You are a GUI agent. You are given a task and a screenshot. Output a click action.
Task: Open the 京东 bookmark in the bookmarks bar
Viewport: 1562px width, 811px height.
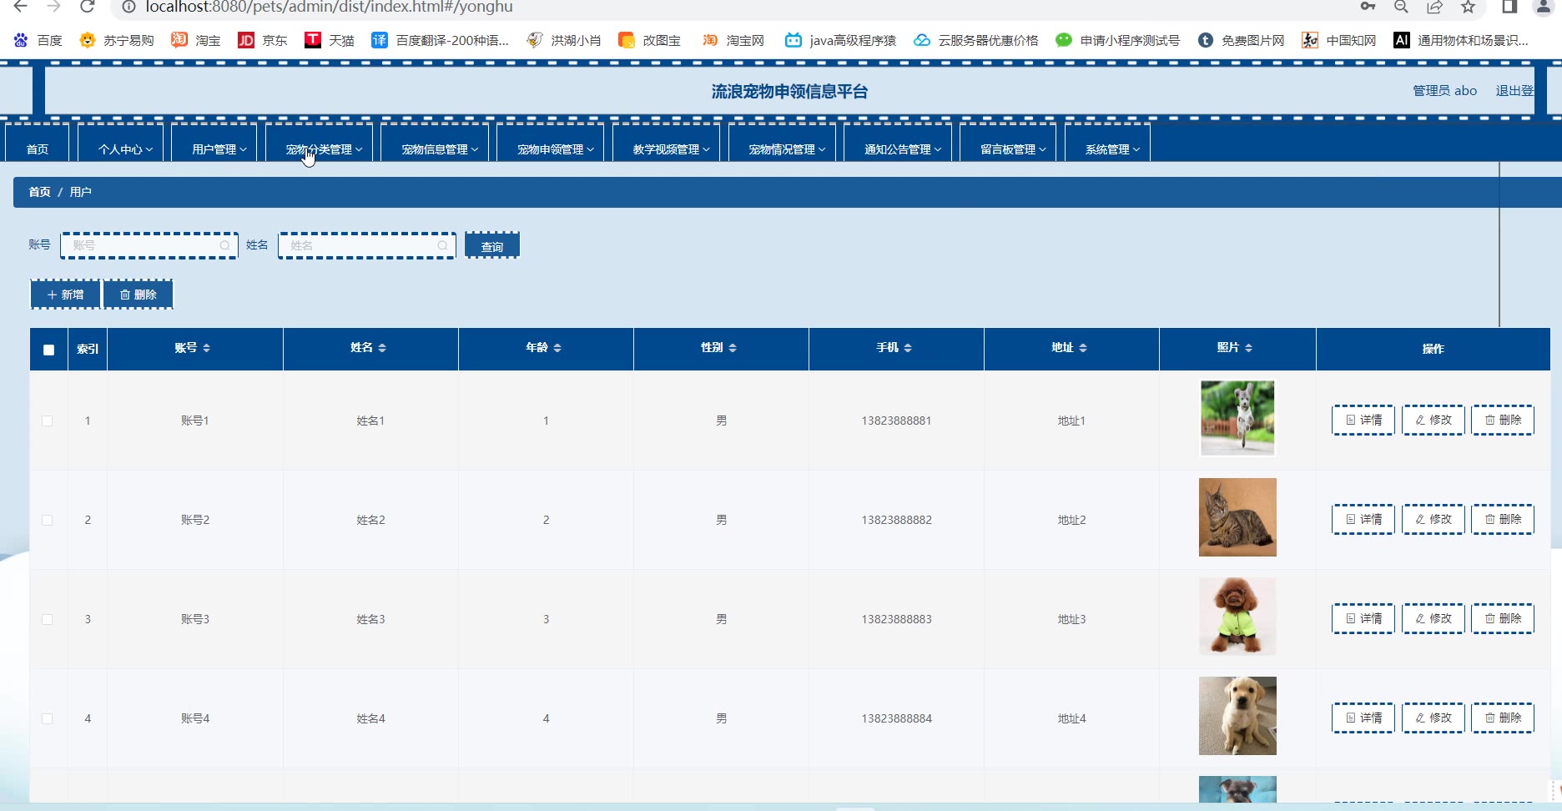tap(263, 40)
